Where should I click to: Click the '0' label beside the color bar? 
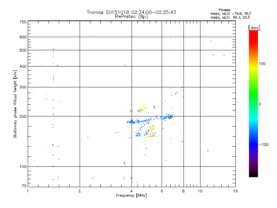(260, 104)
